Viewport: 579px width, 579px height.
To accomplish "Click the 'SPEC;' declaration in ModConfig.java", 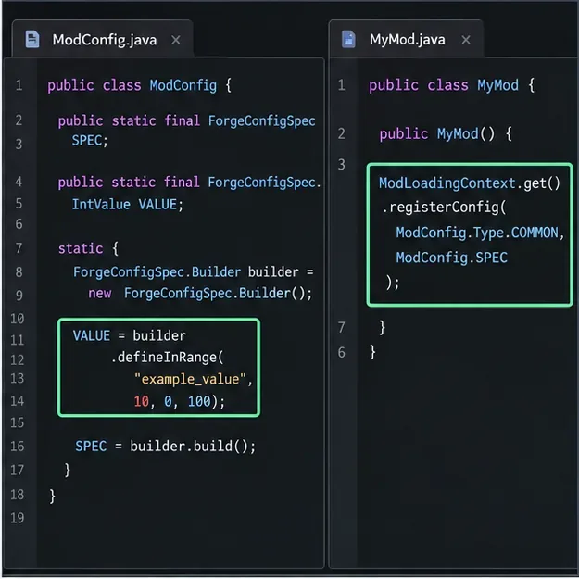I will click(90, 140).
